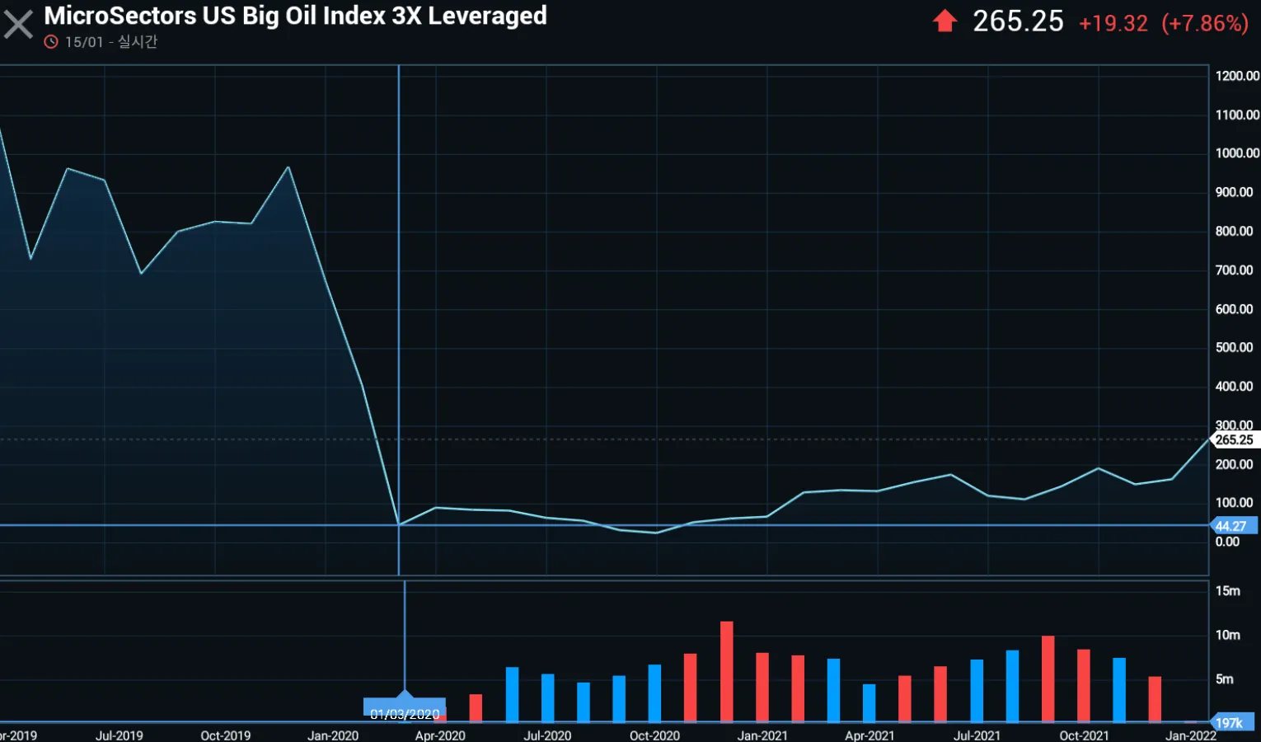1261x742 pixels.
Task: Click the Oct-2021 date axis label
Action: 1084,735
